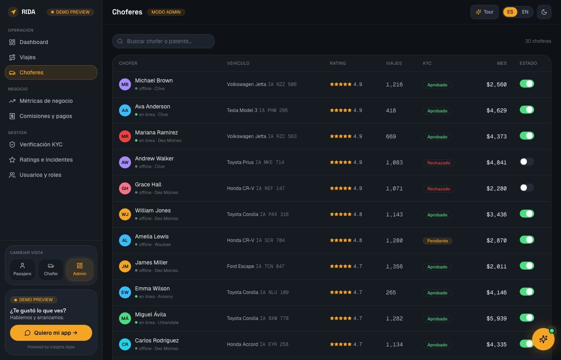561x360 pixels.
Task: Click the GH avatar of Grace Hall
Action: point(125,188)
